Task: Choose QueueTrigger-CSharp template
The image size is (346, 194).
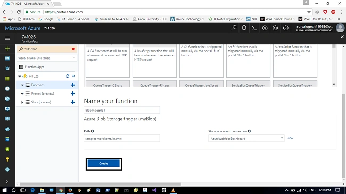Action: [108, 83]
